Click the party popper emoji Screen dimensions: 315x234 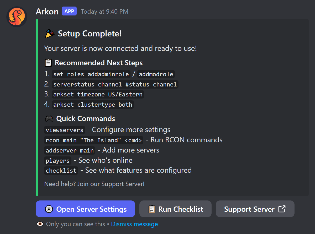[50, 34]
